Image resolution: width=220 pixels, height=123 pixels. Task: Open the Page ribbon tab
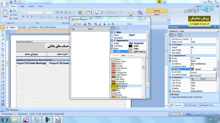point(22,6)
